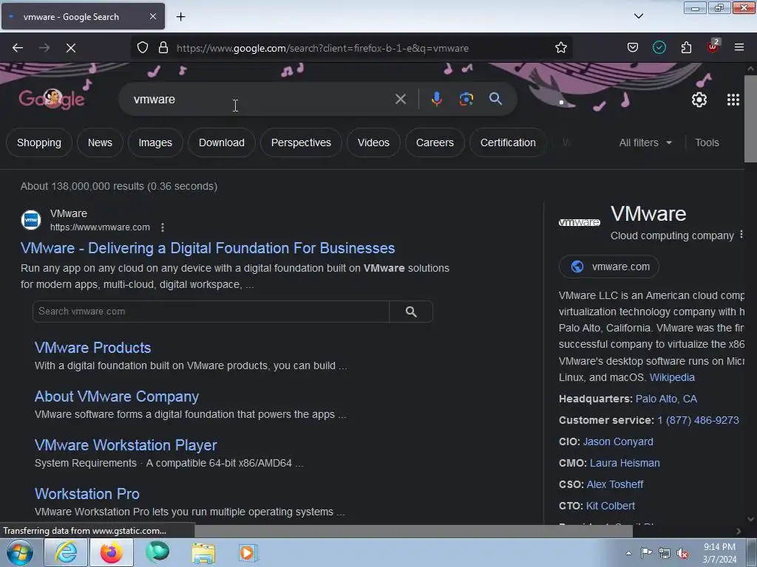Image resolution: width=757 pixels, height=567 pixels.
Task: Click the VMware logo in knowledge panel
Action: 580,222
